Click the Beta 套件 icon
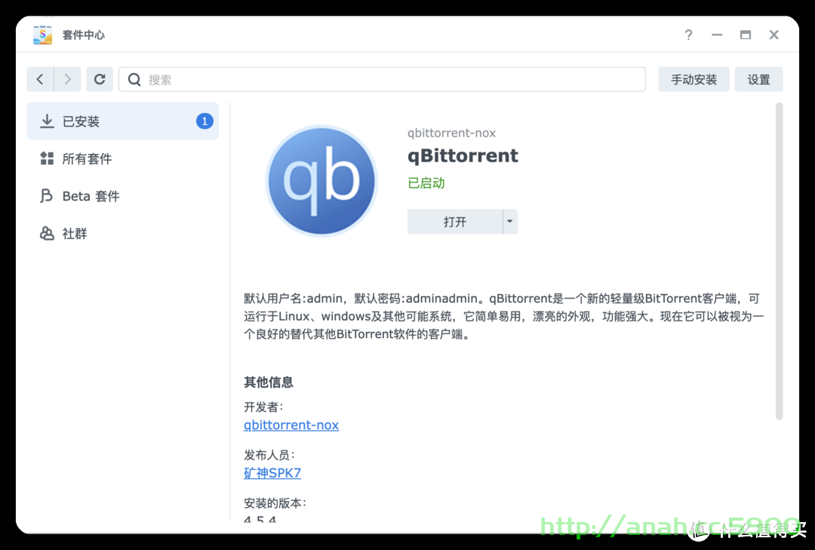The height and width of the screenshot is (550, 815). (46, 196)
